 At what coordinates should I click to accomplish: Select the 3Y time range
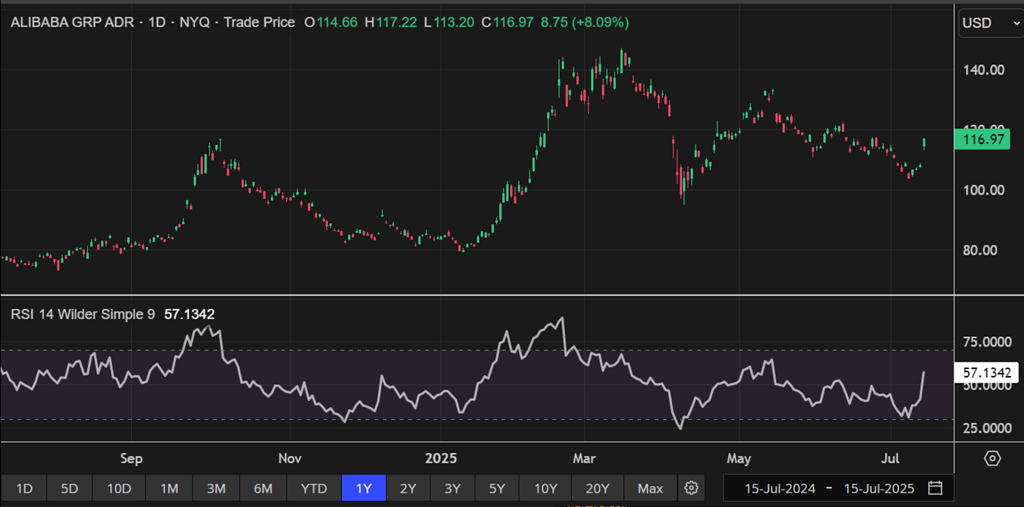coord(452,488)
